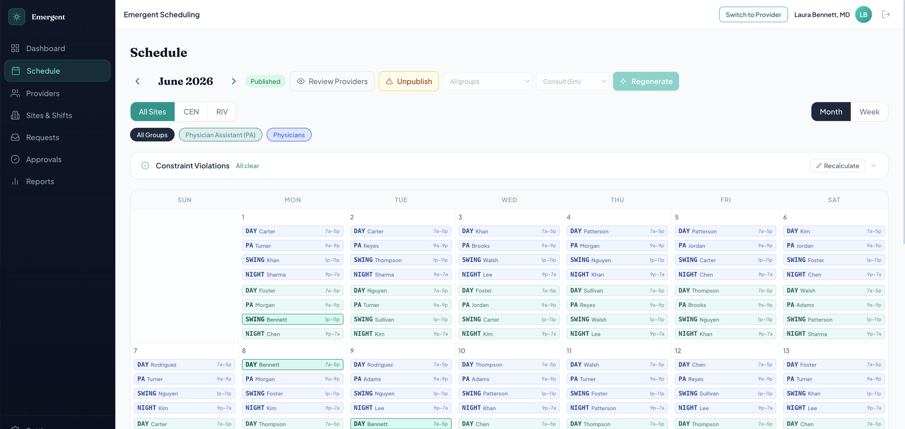Open Providers page in sidebar

tap(57, 93)
